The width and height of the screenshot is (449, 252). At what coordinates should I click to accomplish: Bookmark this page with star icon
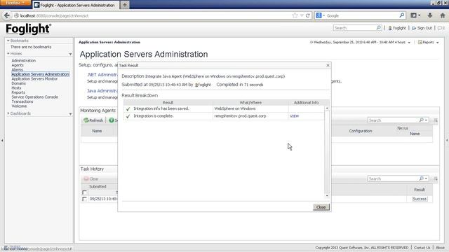coord(295,15)
